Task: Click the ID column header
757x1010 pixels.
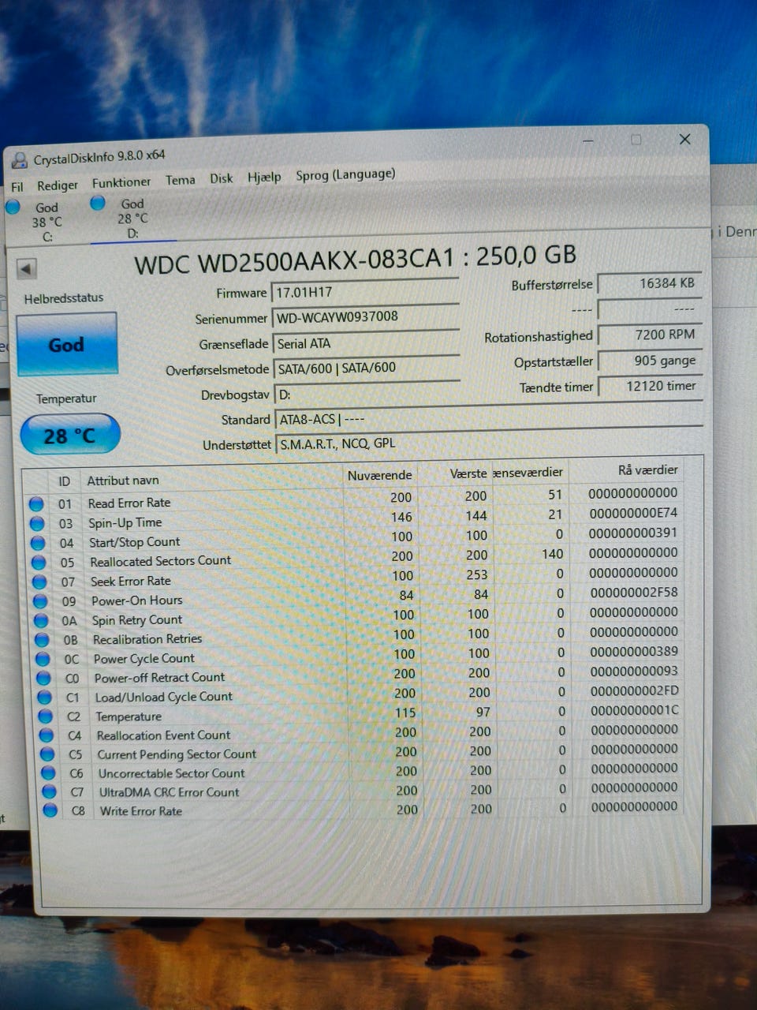Action: (x=64, y=481)
